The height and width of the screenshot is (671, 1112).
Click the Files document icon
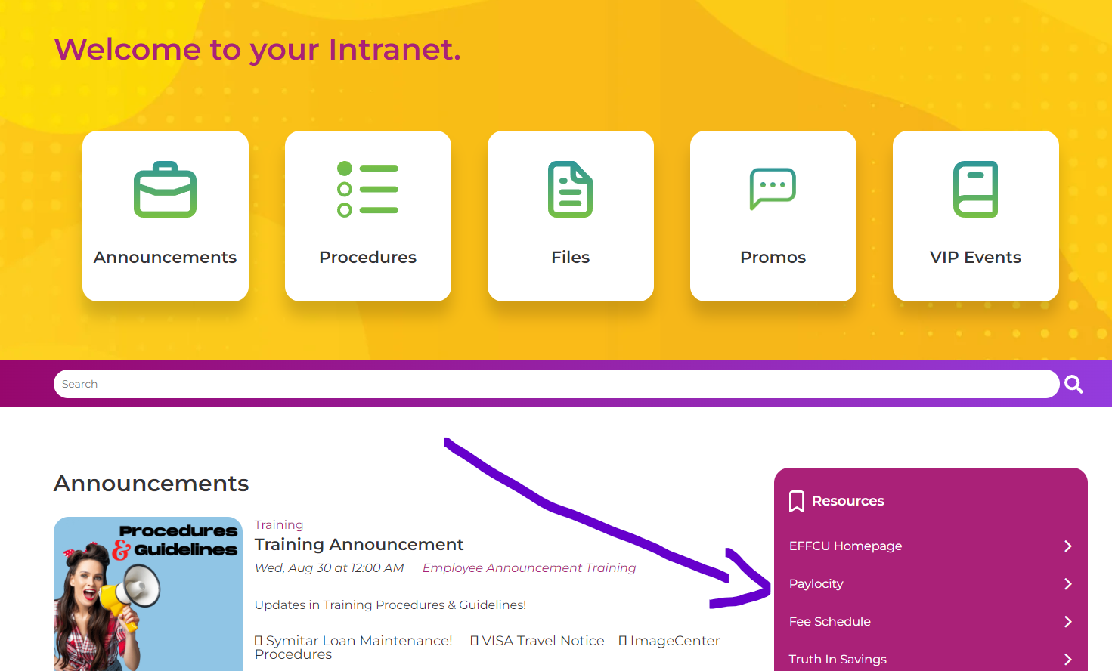(570, 190)
